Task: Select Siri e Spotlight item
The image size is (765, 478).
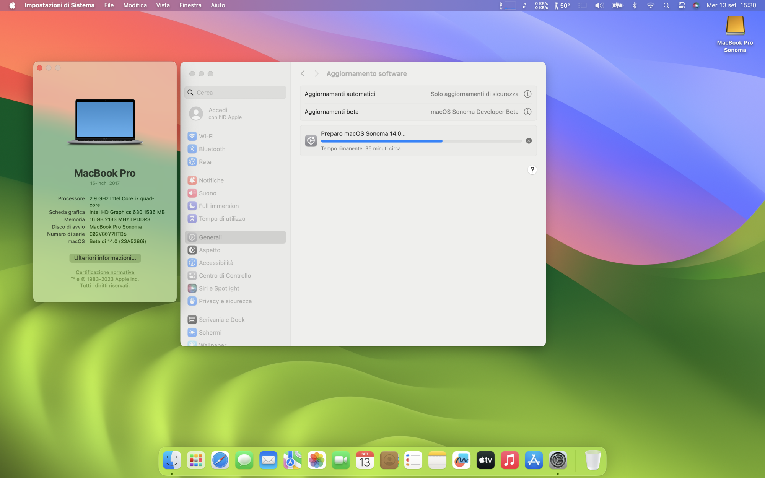Action: coord(219,288)
